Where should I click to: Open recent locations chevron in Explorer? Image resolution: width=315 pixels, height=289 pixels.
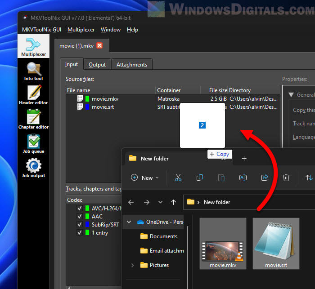click(x=160, y=202)
